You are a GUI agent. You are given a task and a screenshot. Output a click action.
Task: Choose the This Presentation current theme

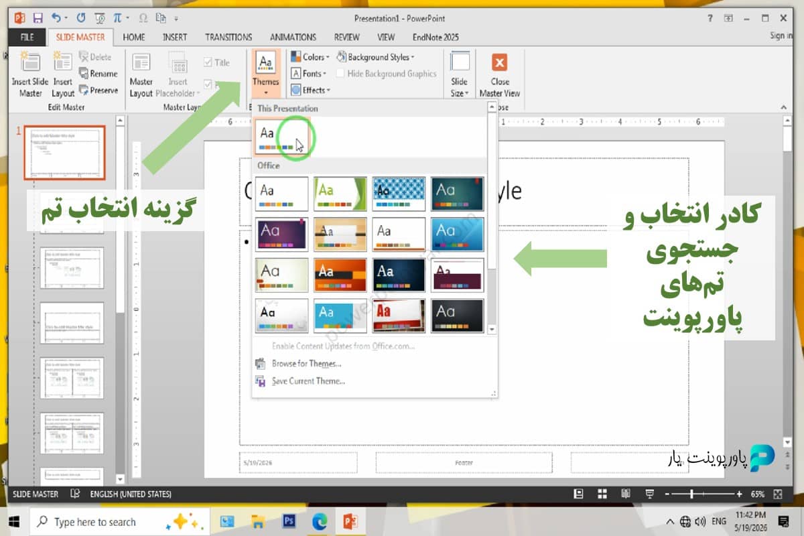281,137
